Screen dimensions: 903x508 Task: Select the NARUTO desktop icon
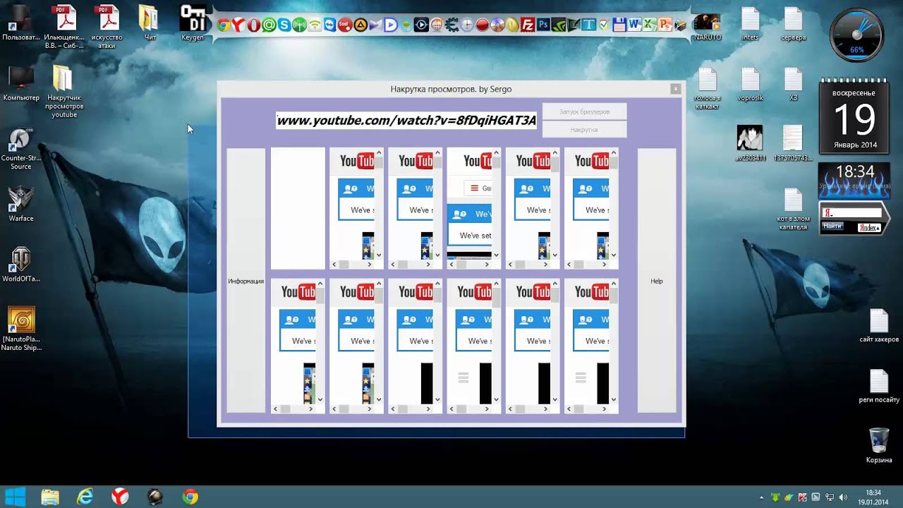click(x=707, y=27)
